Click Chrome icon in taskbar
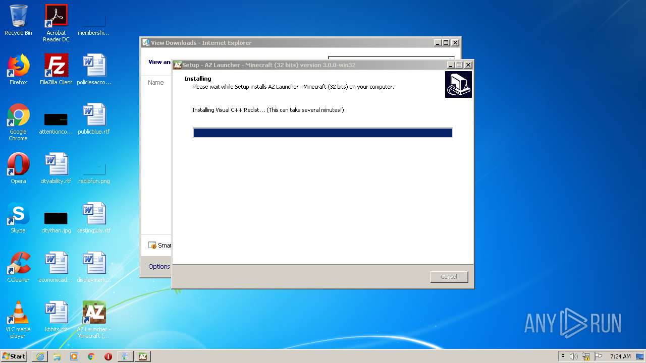The image size is (646, 363). [x=91, y=356]
